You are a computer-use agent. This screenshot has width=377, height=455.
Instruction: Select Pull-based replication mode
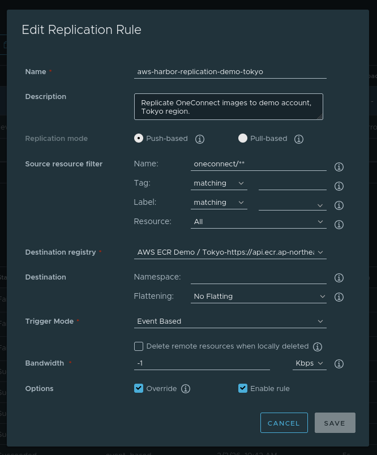tap(243, 138)
